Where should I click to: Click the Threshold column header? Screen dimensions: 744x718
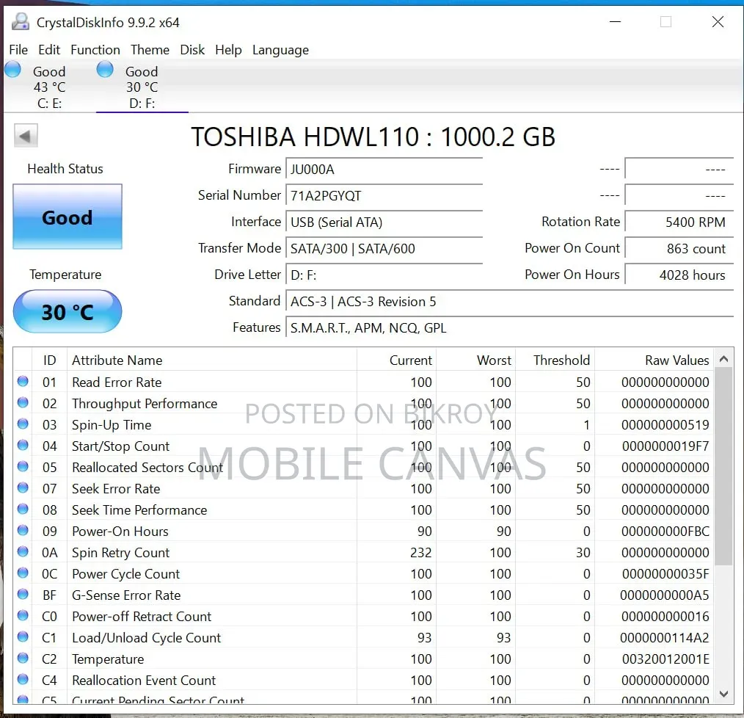pos(555,360)
